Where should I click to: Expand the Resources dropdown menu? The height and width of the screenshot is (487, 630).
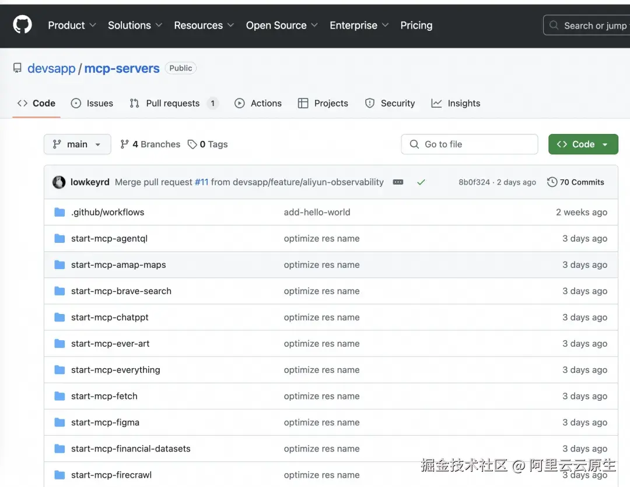pyautogui.click(x=204, y=25)
